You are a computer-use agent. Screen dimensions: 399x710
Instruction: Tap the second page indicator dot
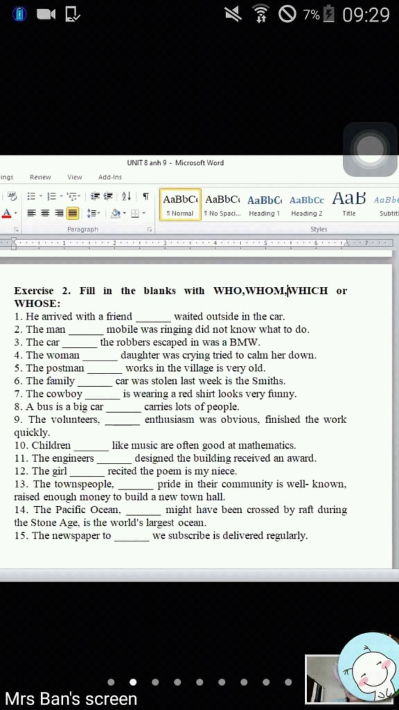tap(133, 682)
